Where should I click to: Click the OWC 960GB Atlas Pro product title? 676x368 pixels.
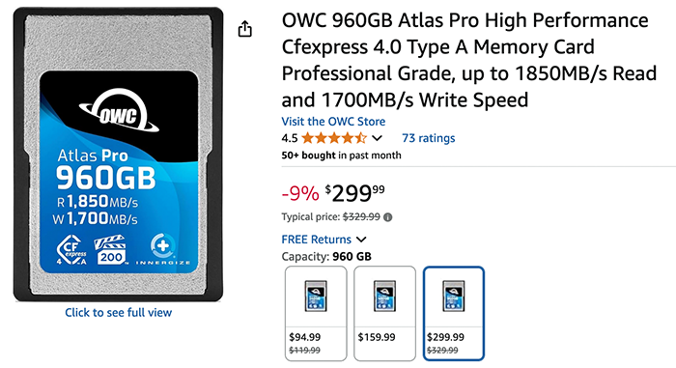pos(469,60)
